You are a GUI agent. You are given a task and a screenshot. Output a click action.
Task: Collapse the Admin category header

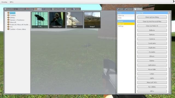pyautogui.click(x=126, y=21)
